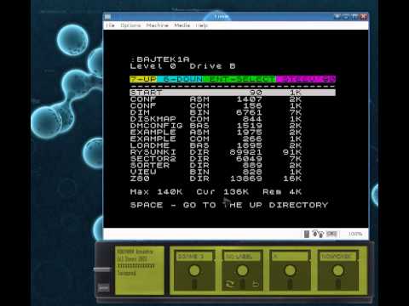Click the magenta key hint segment
Screen dimensions: 409x306
(x=306, y=79)
